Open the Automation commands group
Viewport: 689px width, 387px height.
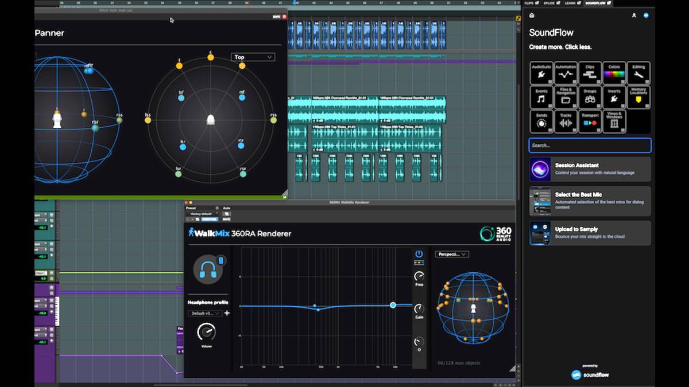[566, 72]
